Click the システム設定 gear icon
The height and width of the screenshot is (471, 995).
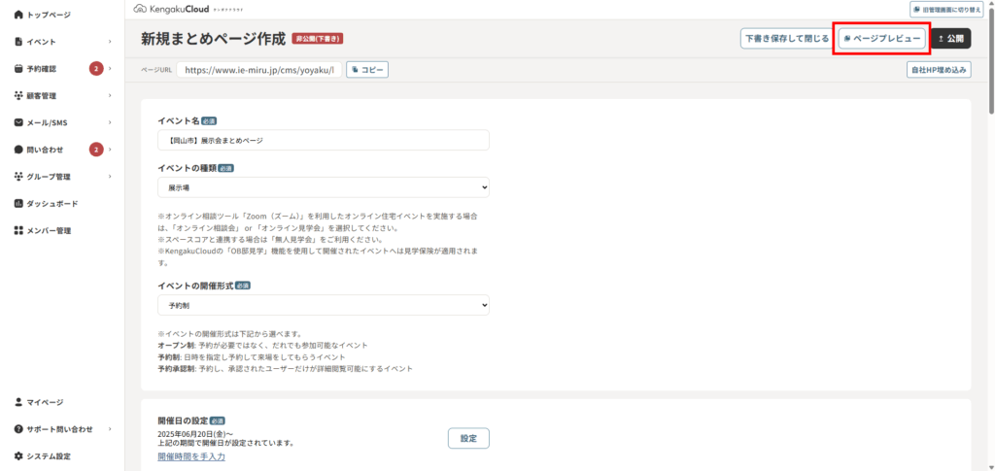click(x=18, y=455)
